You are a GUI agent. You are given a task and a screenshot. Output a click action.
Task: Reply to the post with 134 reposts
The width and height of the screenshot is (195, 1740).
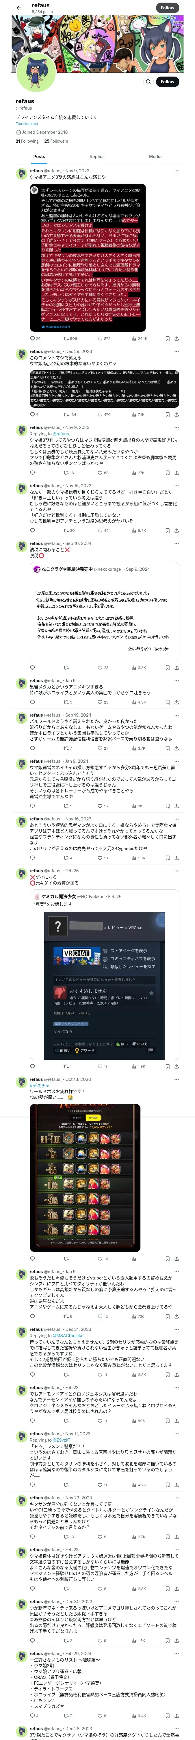pos(32,414)
